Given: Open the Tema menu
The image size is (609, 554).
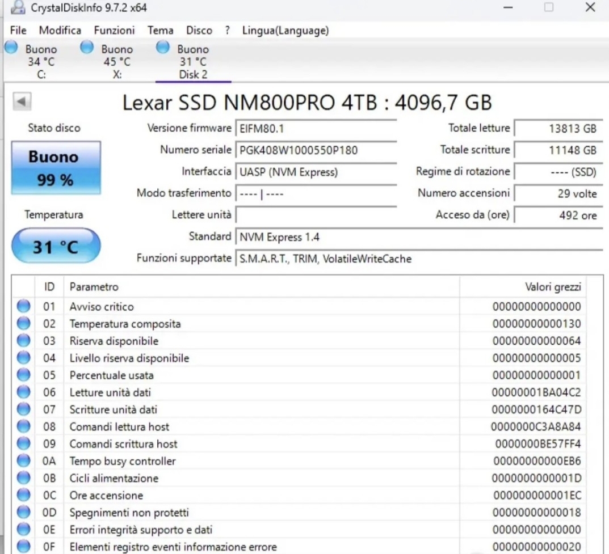Looking at the screenshot, I should click(x=160, y=31).
